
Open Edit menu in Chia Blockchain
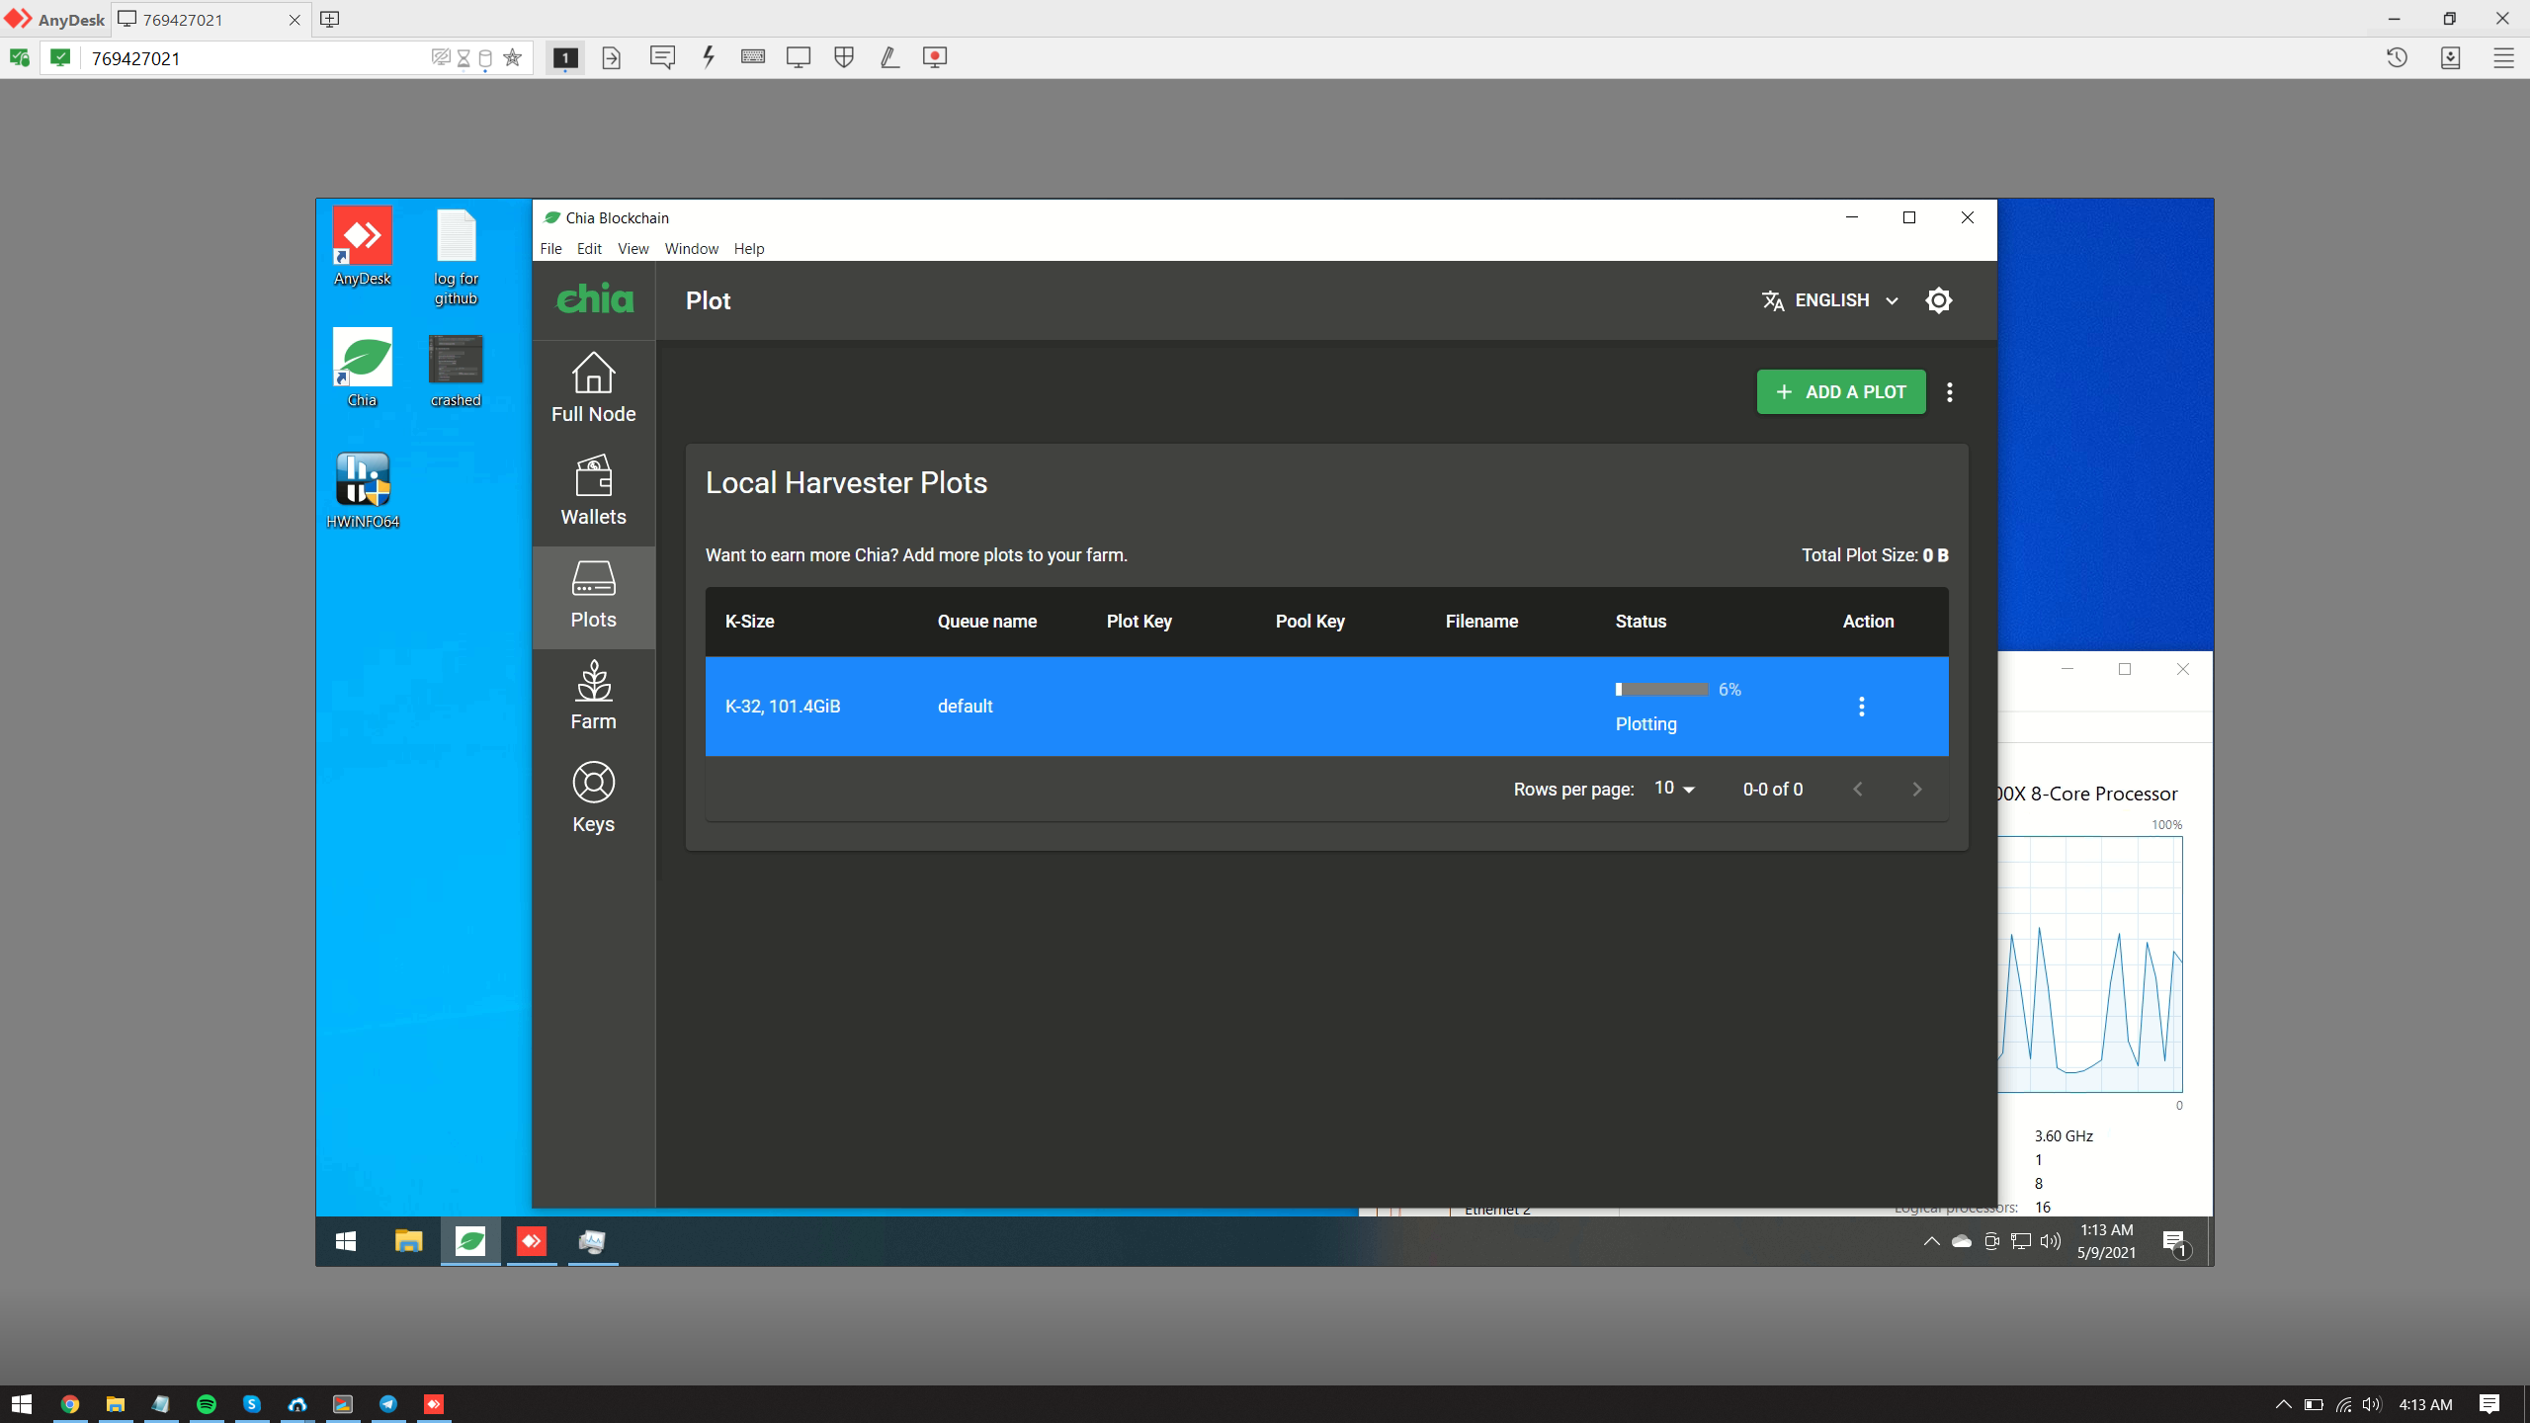click(x=589, y=249)
